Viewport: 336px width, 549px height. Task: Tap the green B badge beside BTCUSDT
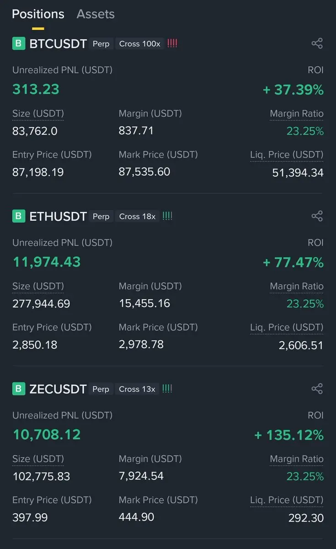pyautogui.click(x=18, y=43)
